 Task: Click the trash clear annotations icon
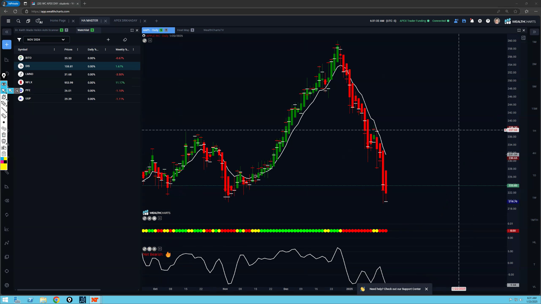coord(4,135)
